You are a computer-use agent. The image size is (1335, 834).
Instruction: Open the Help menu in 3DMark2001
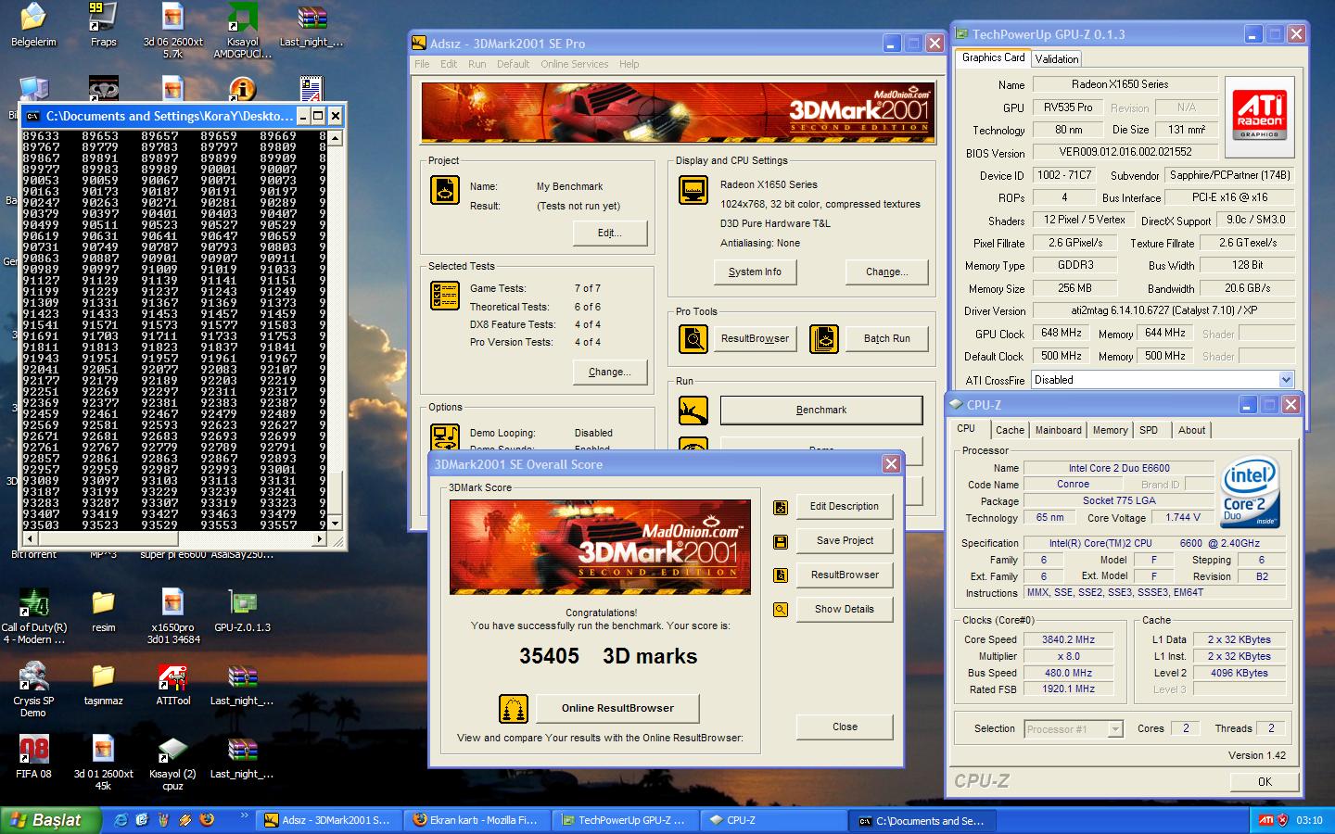click(629, 64)
